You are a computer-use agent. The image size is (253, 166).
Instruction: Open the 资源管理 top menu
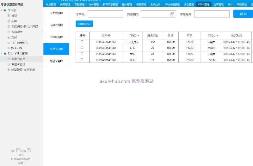(141, 4)
